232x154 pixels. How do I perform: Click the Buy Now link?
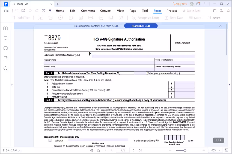180,4
